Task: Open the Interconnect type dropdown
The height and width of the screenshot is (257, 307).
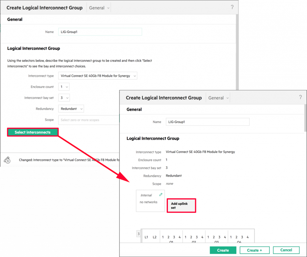Action: [98, 76]
